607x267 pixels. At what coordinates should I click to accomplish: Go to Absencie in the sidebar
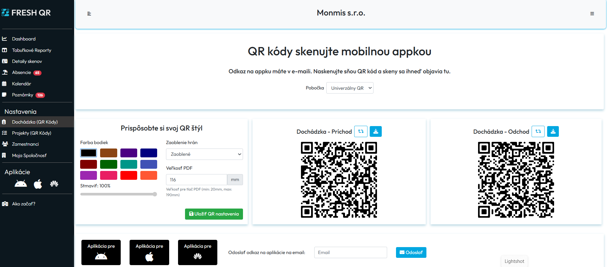pyautogui.click(x=22, y=72)
